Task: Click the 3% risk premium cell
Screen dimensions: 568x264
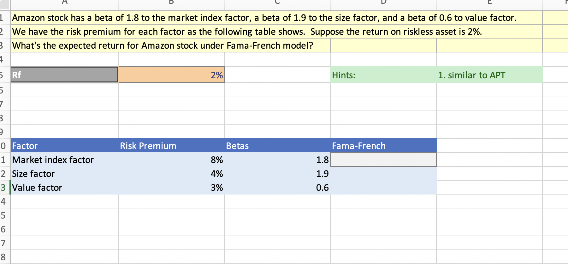Action: (x=171, y=188)
